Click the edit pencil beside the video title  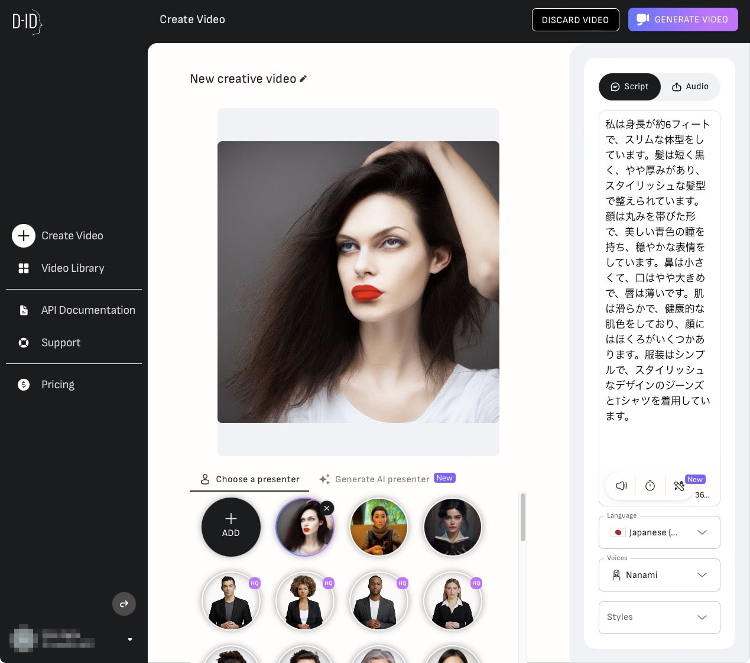[304, 79]
